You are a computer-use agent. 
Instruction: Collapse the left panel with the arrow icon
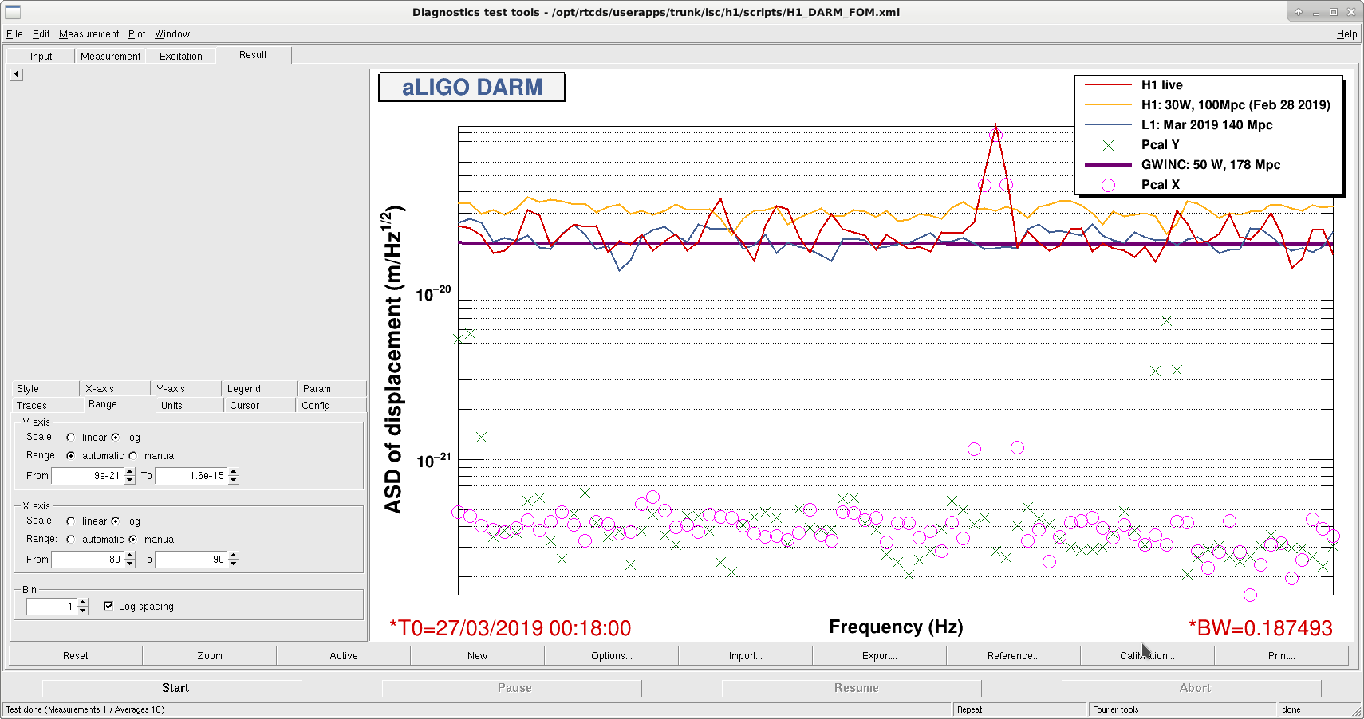pos(17,74)
